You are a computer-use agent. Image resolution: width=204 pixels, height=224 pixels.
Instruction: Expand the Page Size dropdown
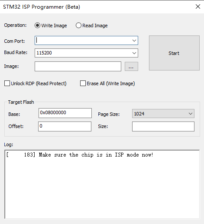[x=163, y=114]
